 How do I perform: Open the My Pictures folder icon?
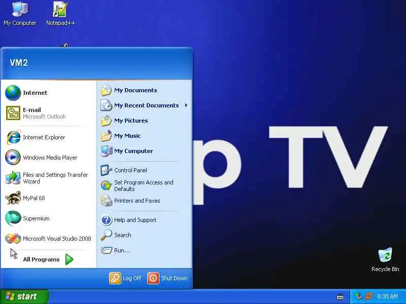pyautogui.click(x=106, y=121)
